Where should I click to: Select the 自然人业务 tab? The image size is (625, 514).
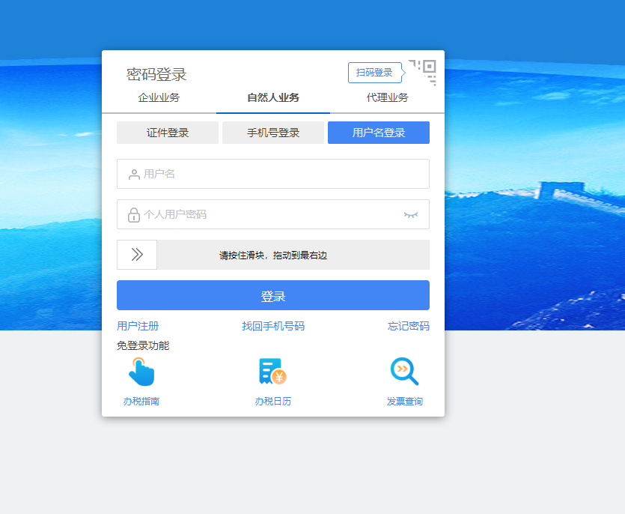[x=273, y=97]
